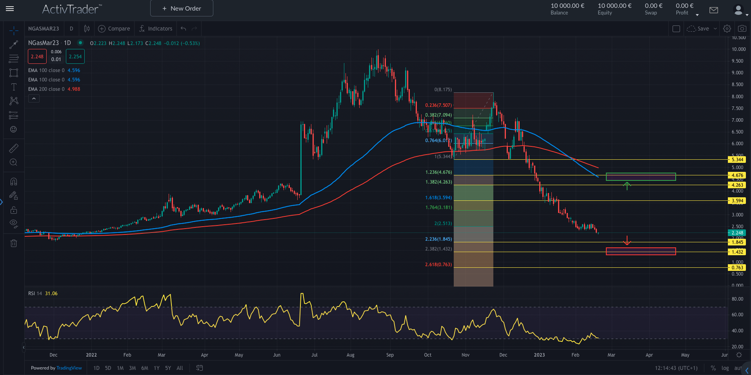Viewport: 751px width, 375px height.
Task: Hide all drawings using eye icon
Action: (14, 224)
